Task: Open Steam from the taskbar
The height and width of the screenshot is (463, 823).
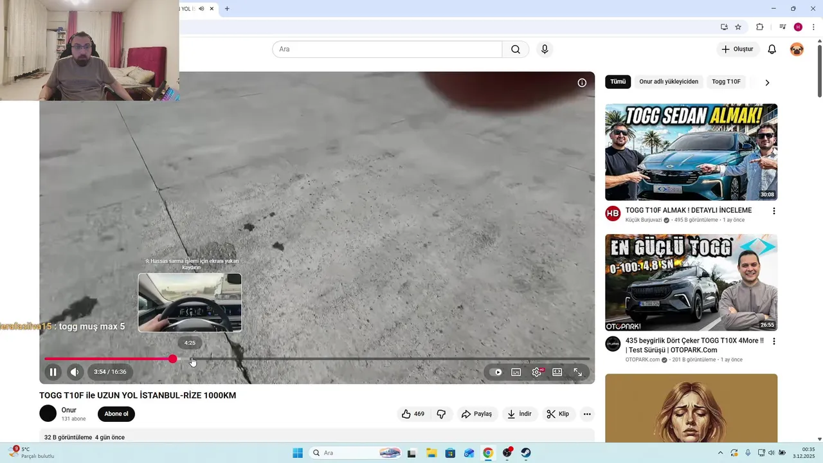Action: [x=526, y=453]
